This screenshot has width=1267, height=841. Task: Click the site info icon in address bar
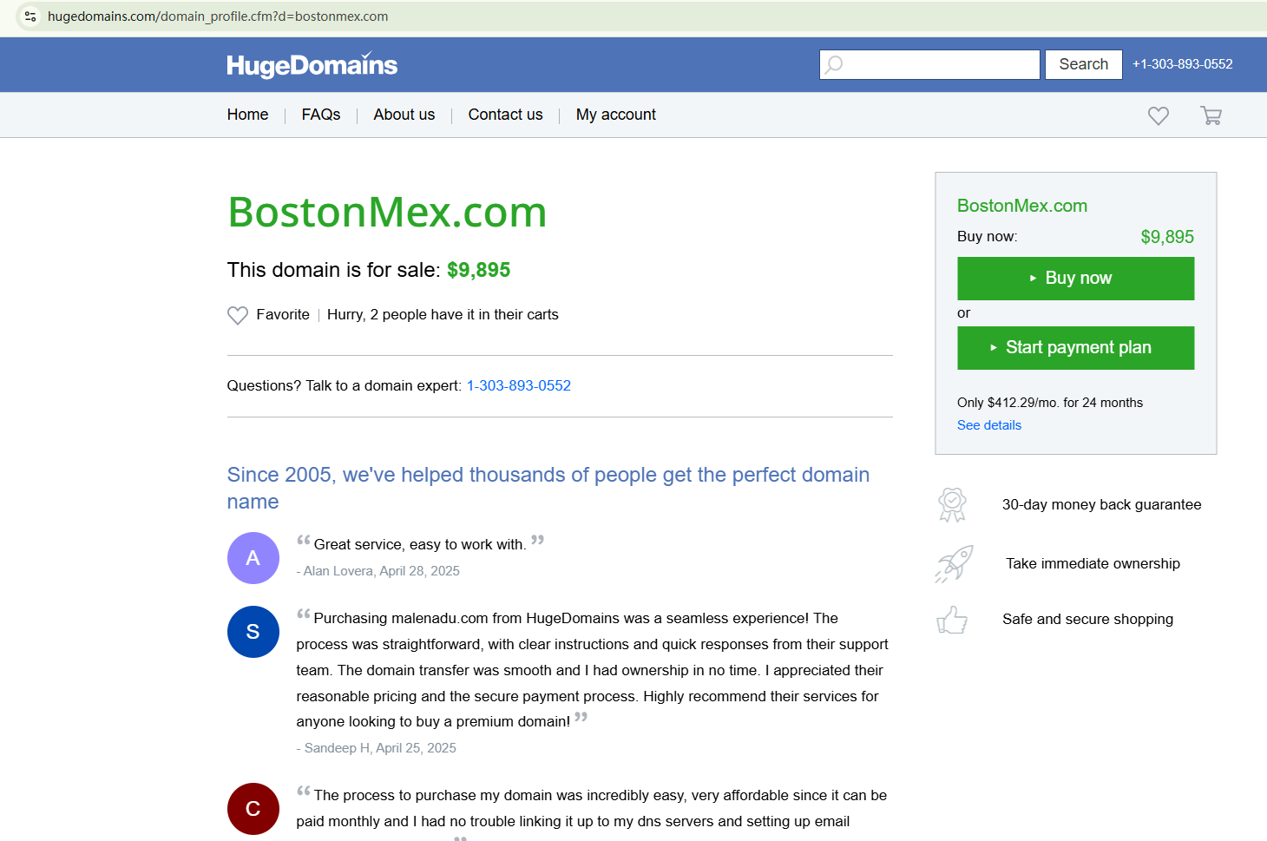point(30,16)
